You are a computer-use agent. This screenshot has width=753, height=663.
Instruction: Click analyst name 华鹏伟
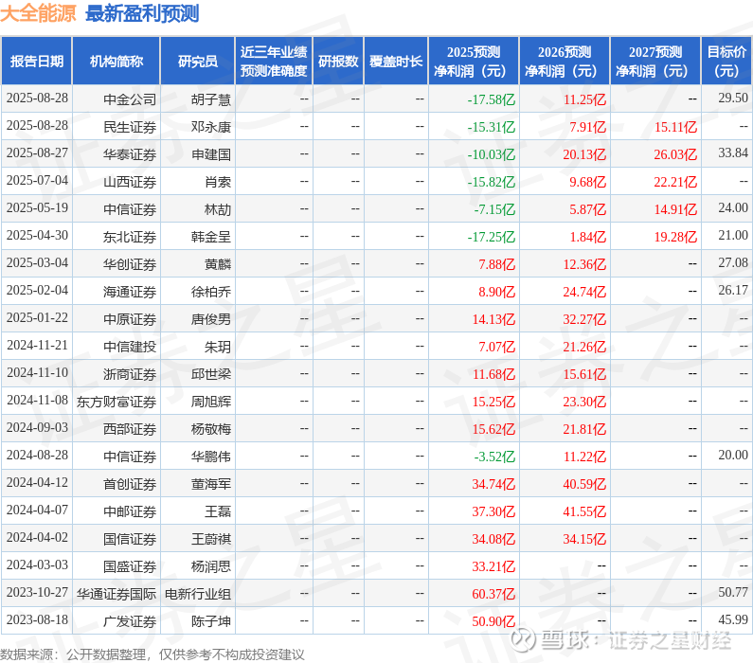211,457
